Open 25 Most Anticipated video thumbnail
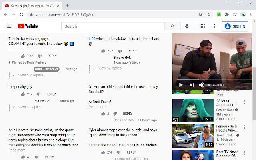This screenshot has width=256, height=160. pyautogui.click(x=193, y=110)
